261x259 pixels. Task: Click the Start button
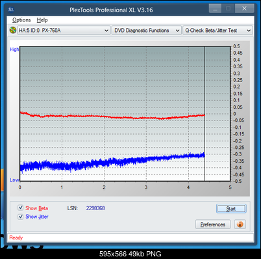click(x=231, y=209)
